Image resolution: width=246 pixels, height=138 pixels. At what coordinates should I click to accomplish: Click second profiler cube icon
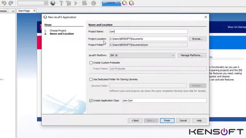[131, 3]
